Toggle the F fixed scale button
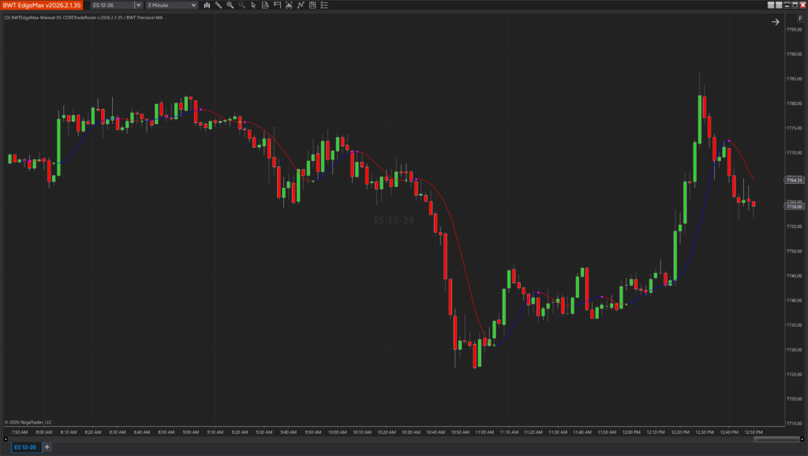Image resolution: width=808 pixels, height=456 pixels. click(800, 19)
